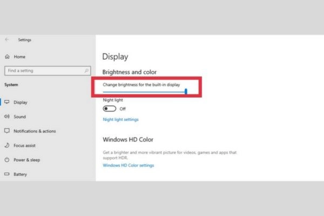Click the Sound speaker icon
The height and width of the screenshot is (216, 324).
coord(7,117)
